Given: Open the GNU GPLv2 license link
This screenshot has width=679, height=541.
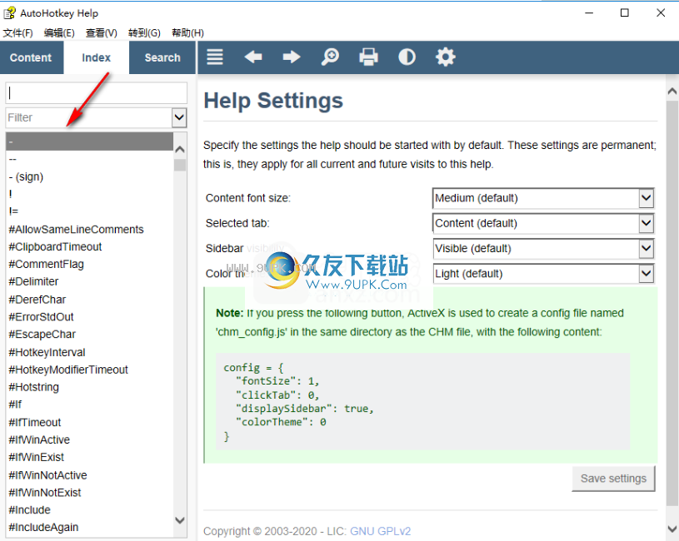Looking at the screenshot, I should tap(380, 531).
